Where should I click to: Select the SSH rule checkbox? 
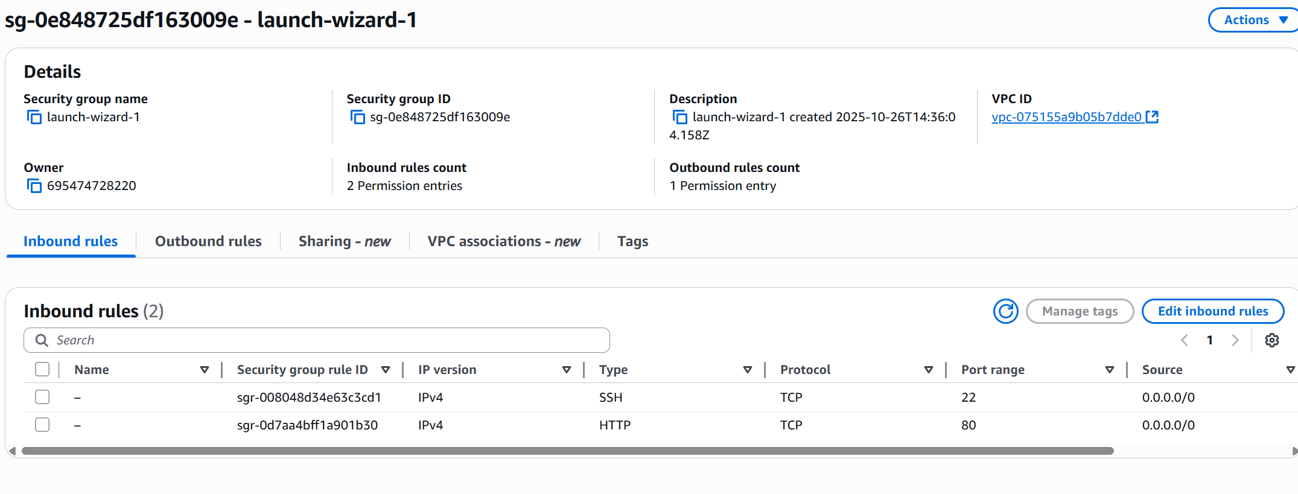[x=42, y=397]
